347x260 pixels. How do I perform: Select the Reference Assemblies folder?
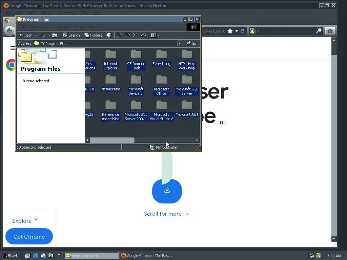(111, 111)
